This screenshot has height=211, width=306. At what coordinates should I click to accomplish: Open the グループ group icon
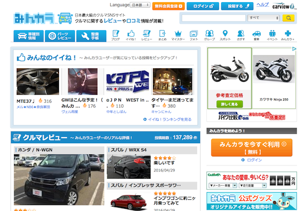[209, 36]
